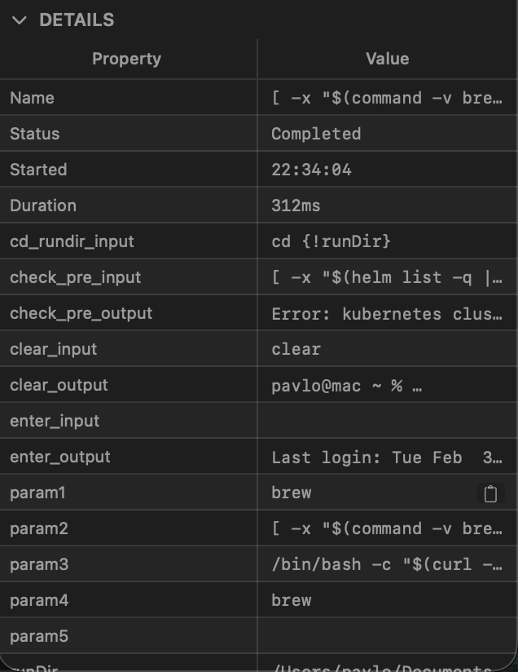Select the Status value Completed
The height and width of the screenshot is (672, 518).
(316, 134)
